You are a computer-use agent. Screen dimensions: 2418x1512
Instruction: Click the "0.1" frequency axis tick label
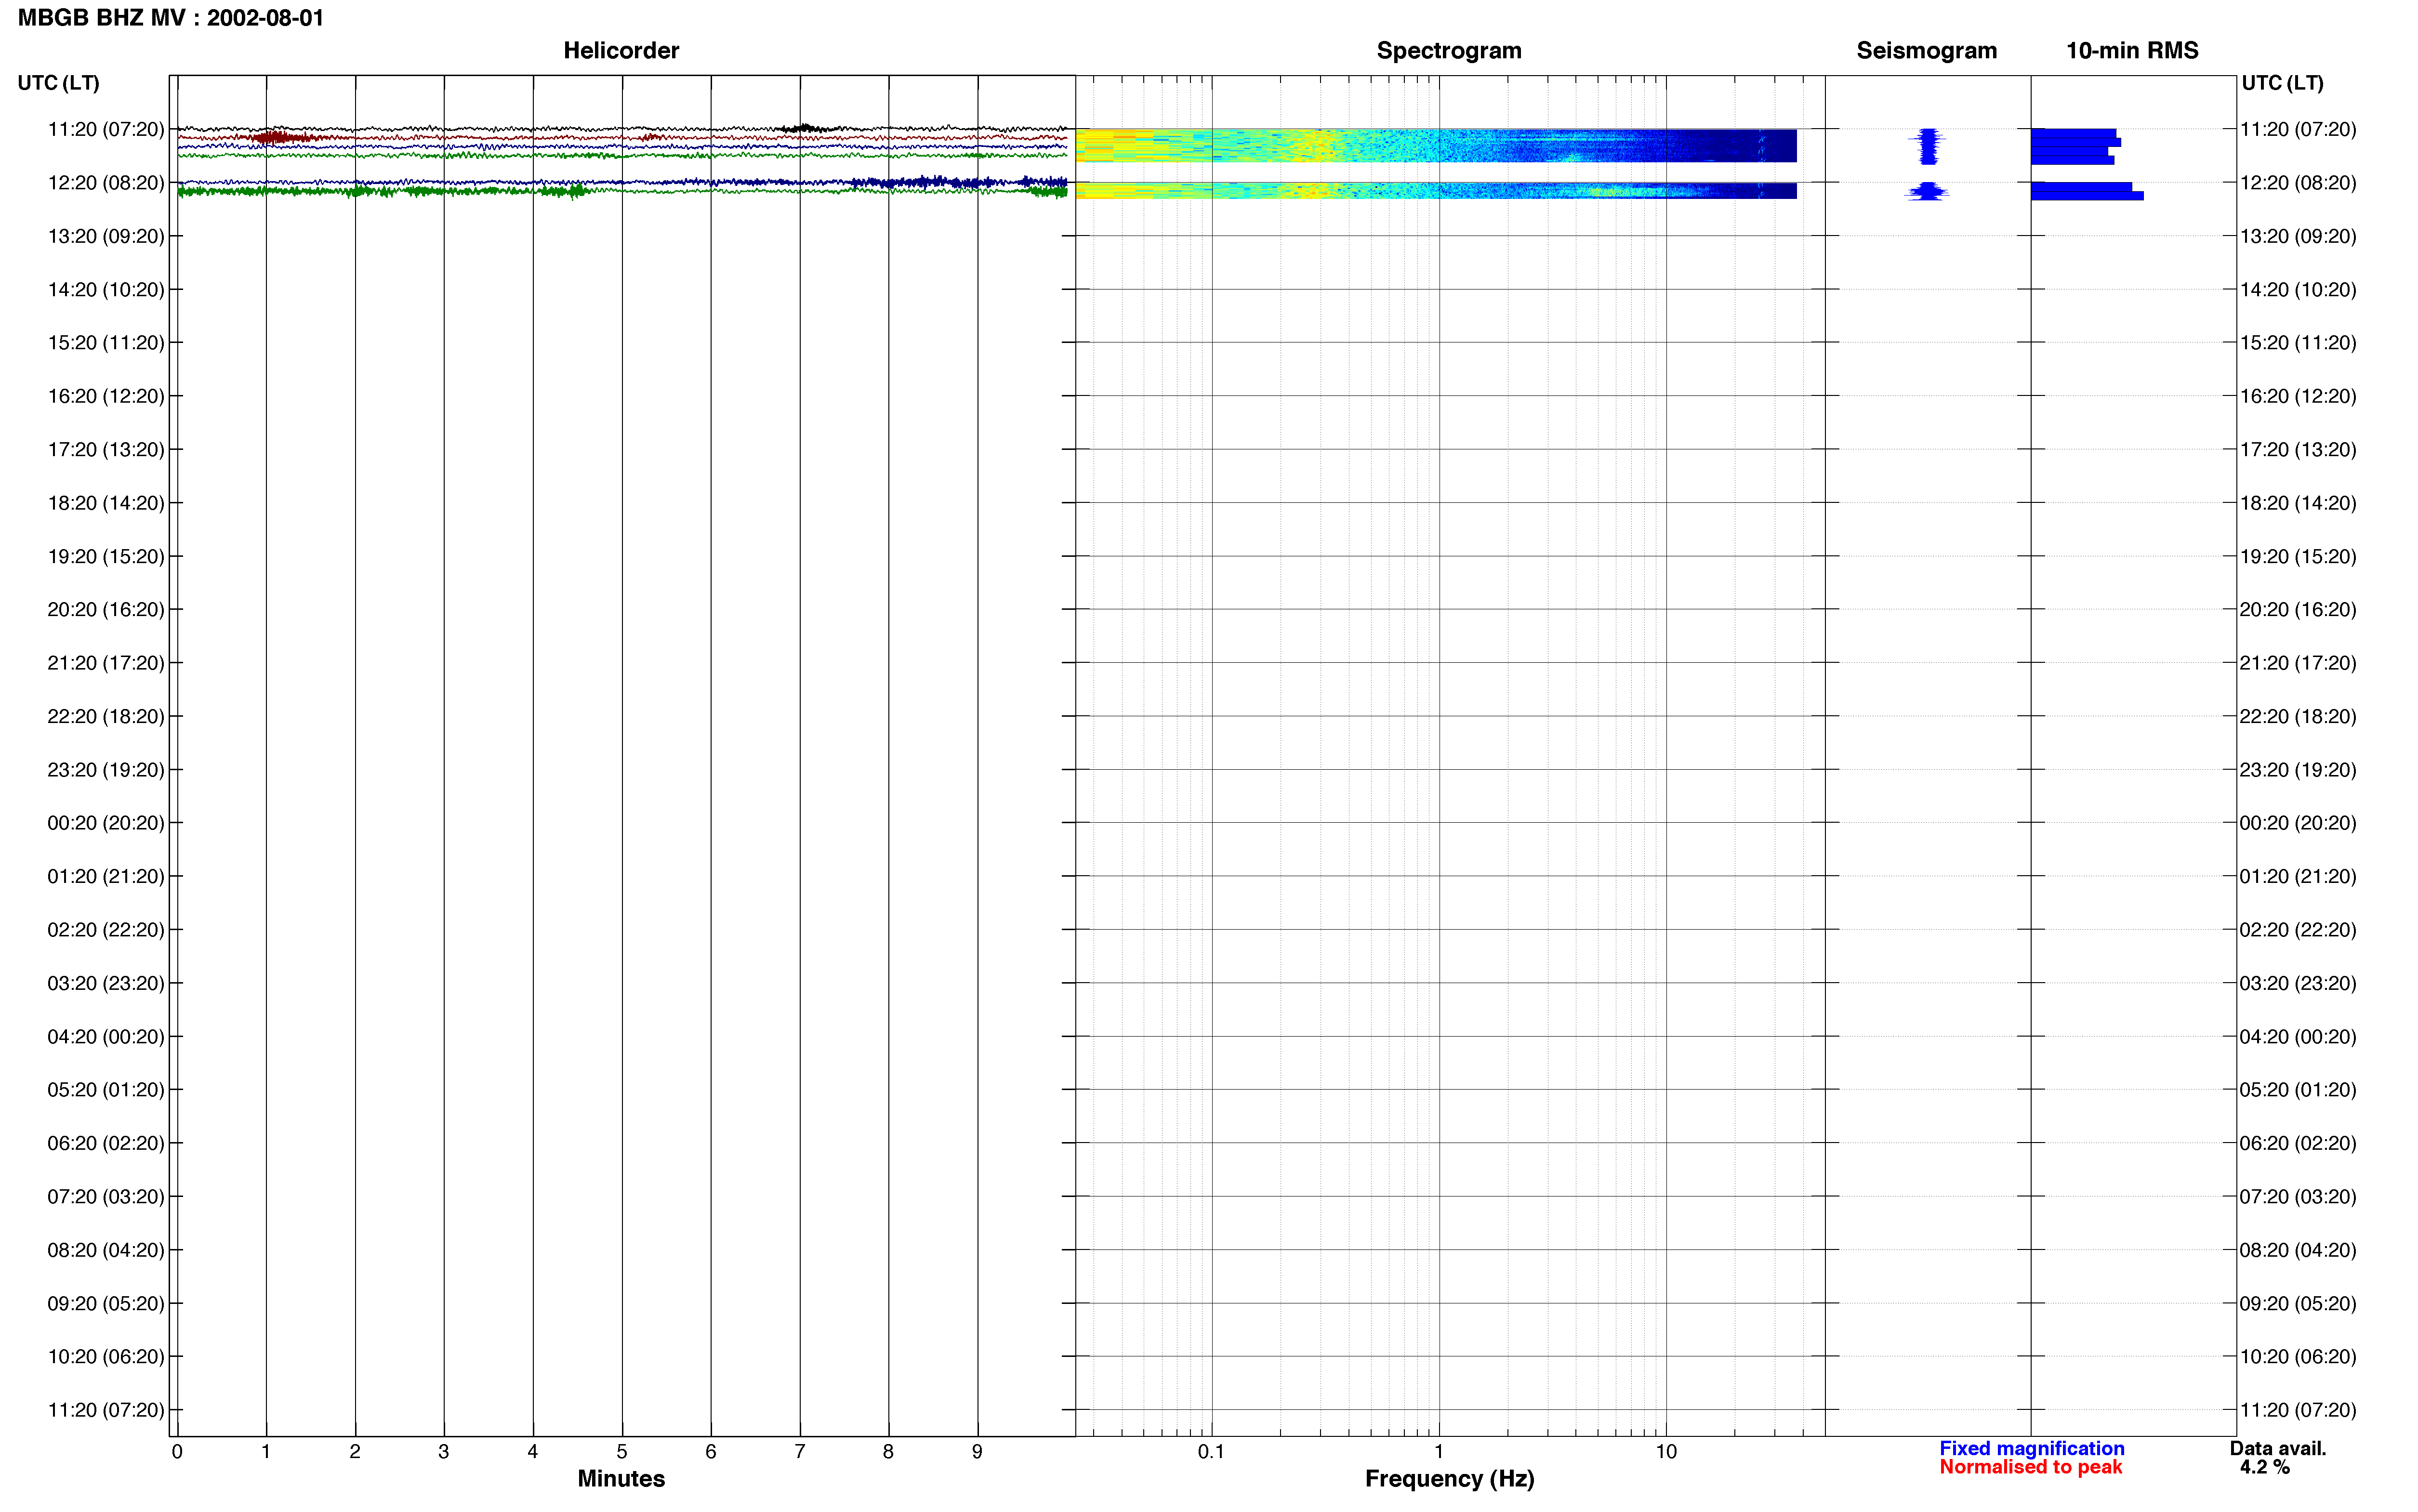[1211, 1451]
